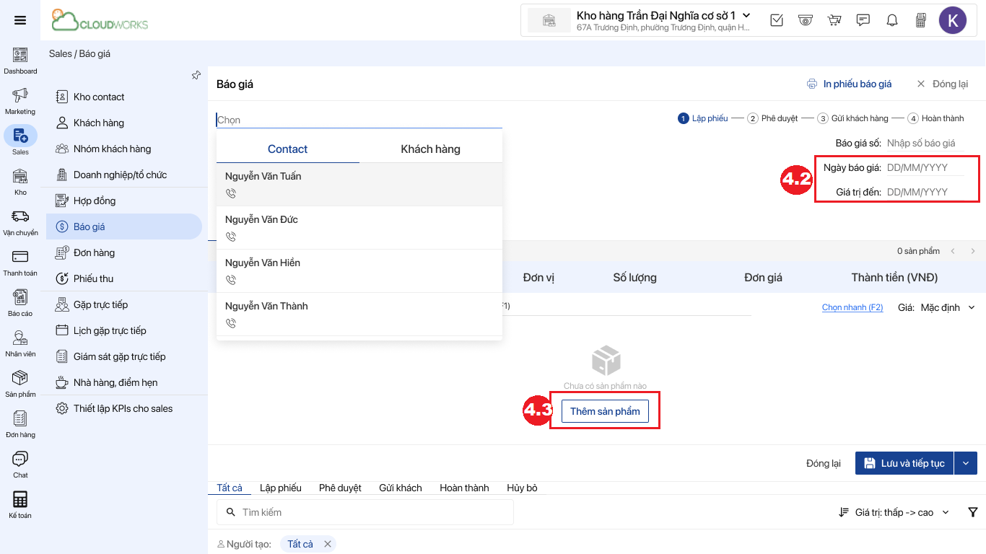Switch to the Khách hàng tab
Image resolution: width=986 pixels, height=554 pixels.
coord(430,149)
